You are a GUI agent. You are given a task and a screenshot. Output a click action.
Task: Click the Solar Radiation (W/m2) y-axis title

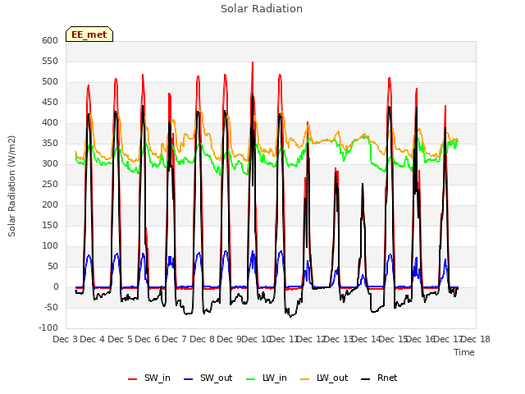[11, 186]
